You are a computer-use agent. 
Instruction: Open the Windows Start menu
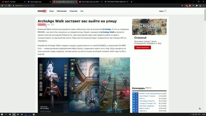[x=2, y=114]
